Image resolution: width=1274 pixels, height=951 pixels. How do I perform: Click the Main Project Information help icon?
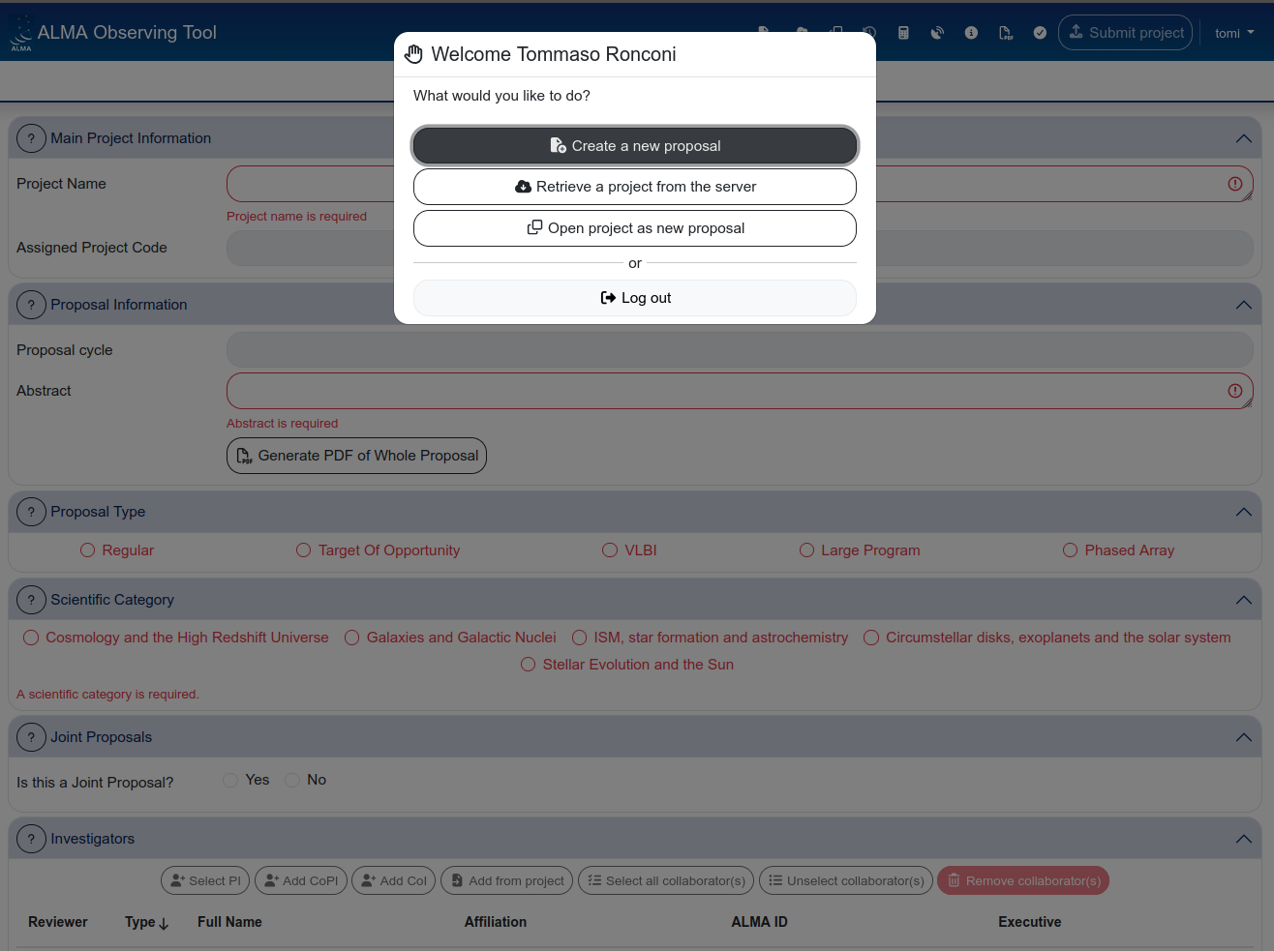(x=31, y=138)
